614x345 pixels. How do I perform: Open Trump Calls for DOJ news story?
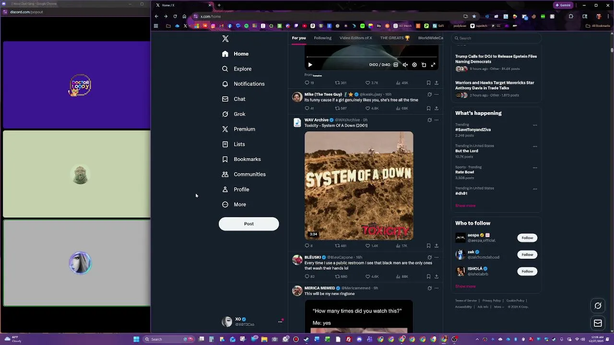(496, 59)
